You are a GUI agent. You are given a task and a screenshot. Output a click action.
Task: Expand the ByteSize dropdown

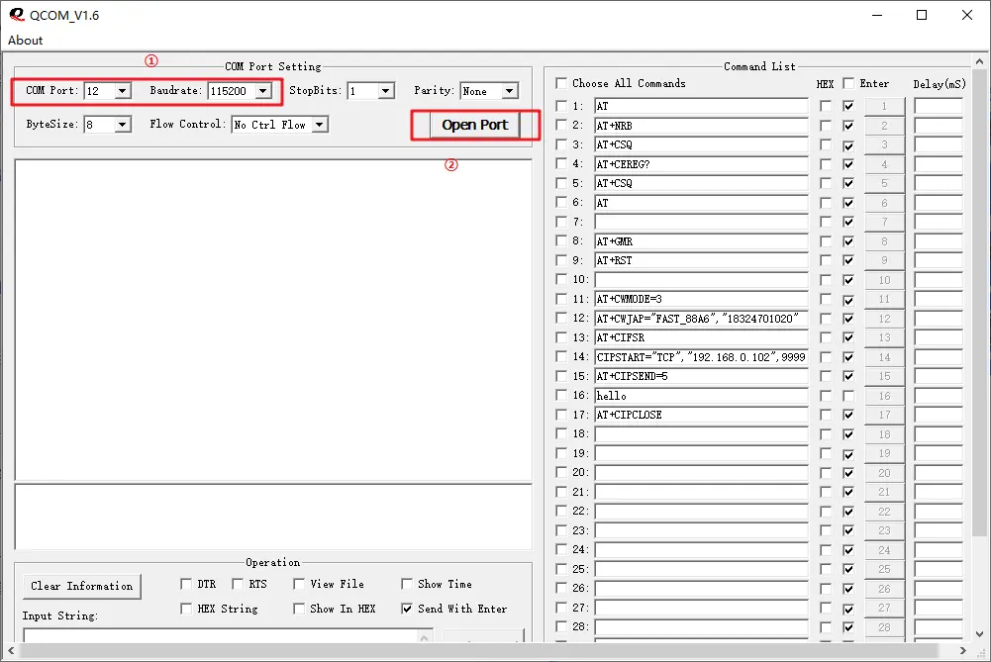click(123, 125)
